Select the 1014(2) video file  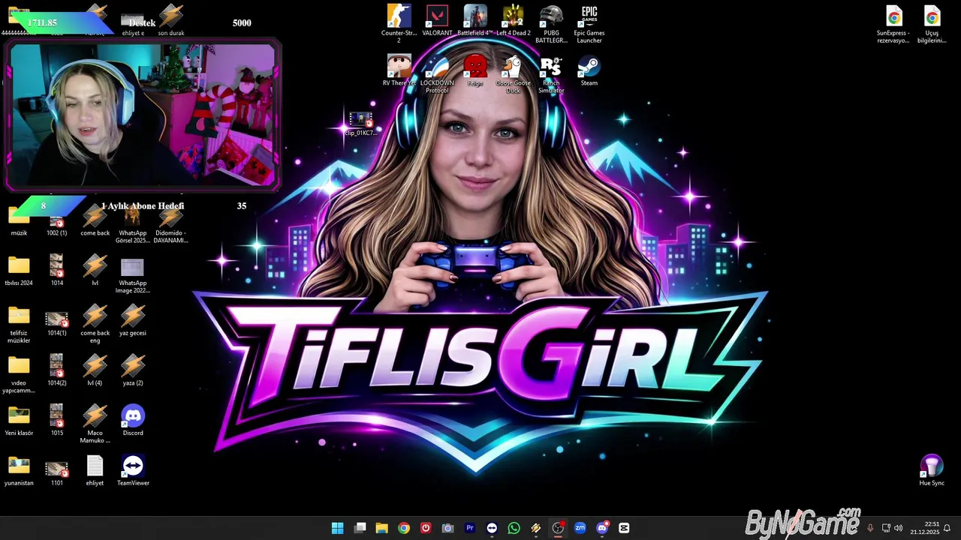click(x=56, y=370)
